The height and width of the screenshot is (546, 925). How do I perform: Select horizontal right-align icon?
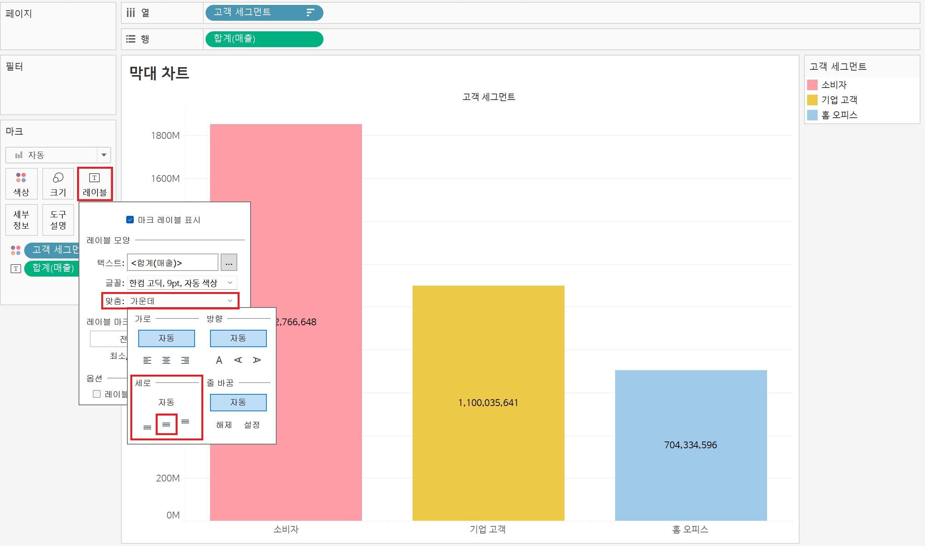[185, 360]
